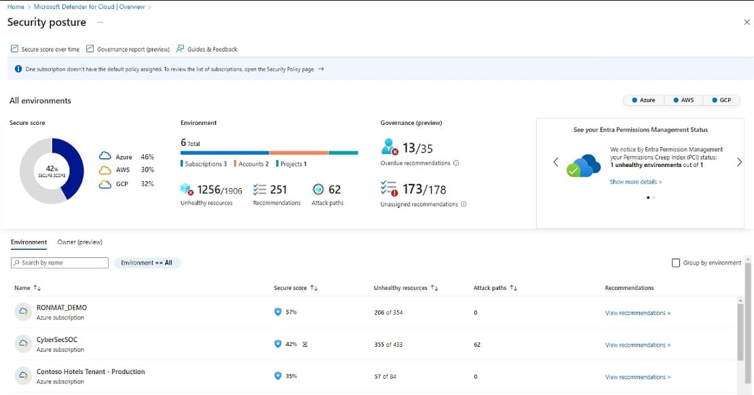Click the 355 of 433 unhealthy resources cell
The width and height of the screenshot is (754, 395).
(x=388, y=345)
